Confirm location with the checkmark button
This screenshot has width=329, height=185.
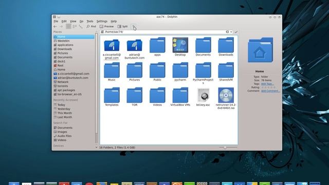236,32
